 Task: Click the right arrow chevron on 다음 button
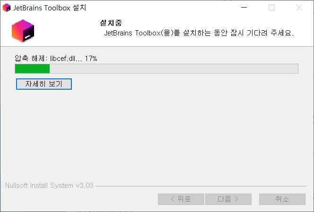236,199
